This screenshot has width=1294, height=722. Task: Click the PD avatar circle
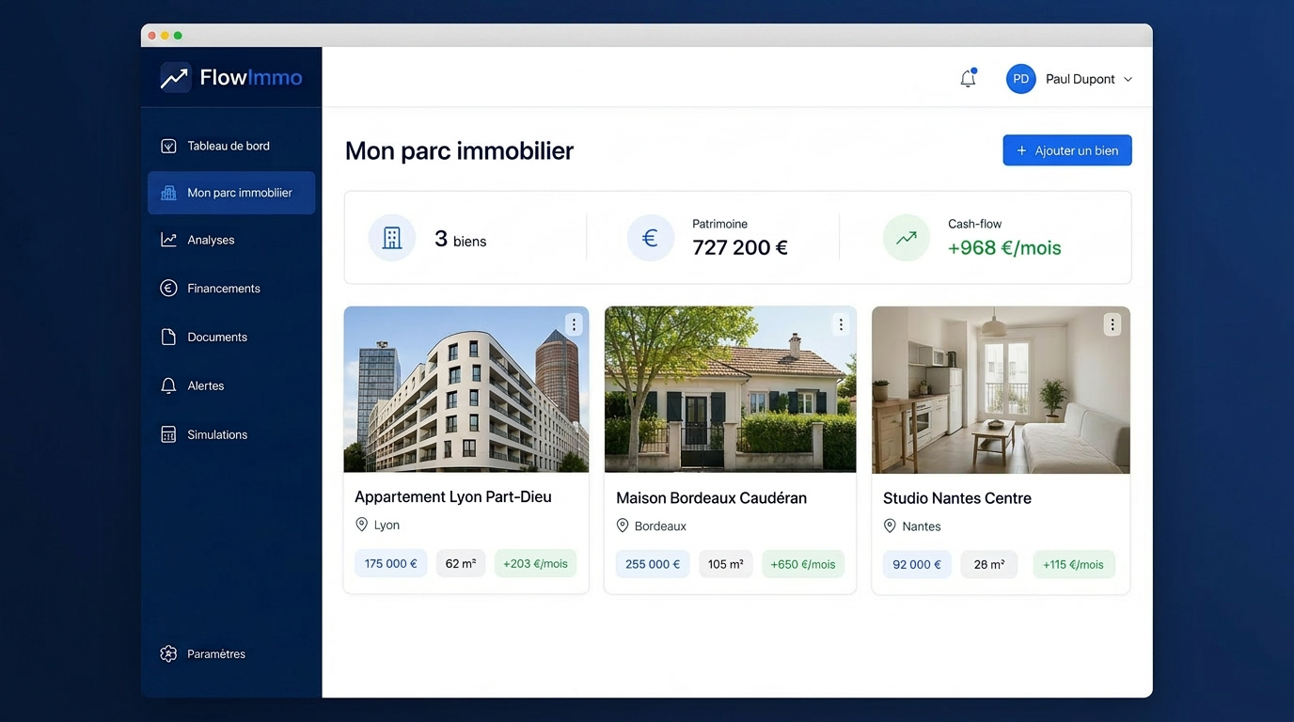click(x=1020, y=79)
